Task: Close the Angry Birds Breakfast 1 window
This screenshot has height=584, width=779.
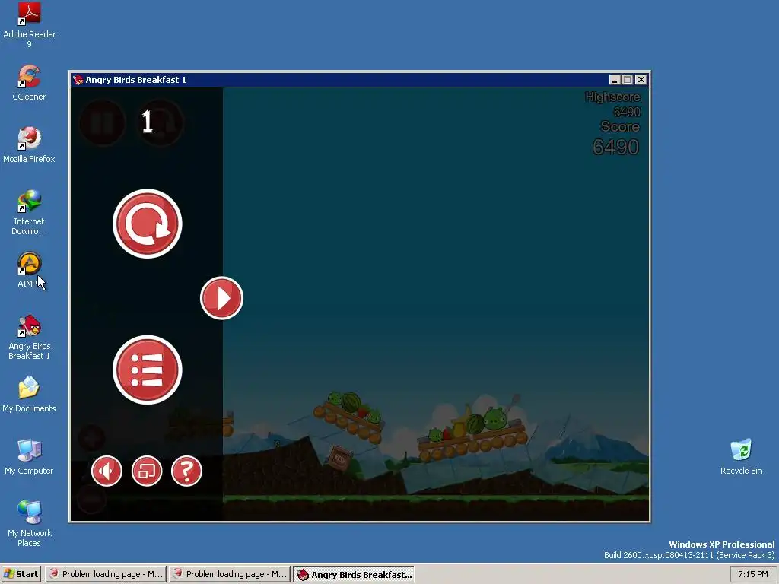Action: [641, 79]
